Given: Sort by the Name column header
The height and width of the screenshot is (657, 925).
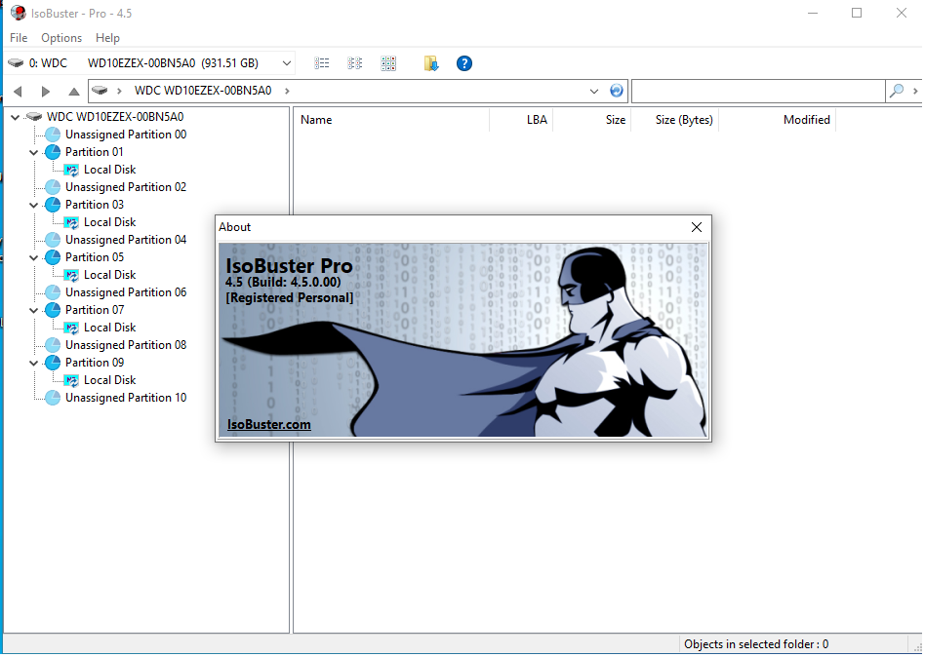Looking at the screenshot, I should pos(391,120).
